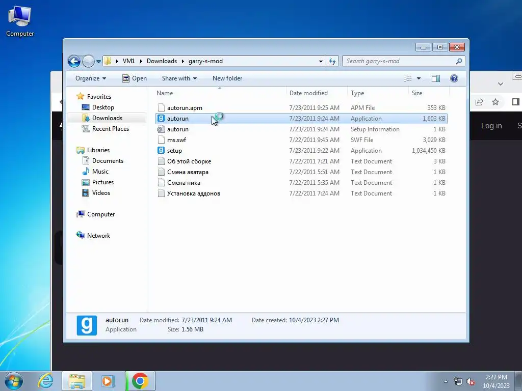Show hidden tray icons arrow
Image resolution: width=522 pixels, height=391 pixels.
click(446, 381)
